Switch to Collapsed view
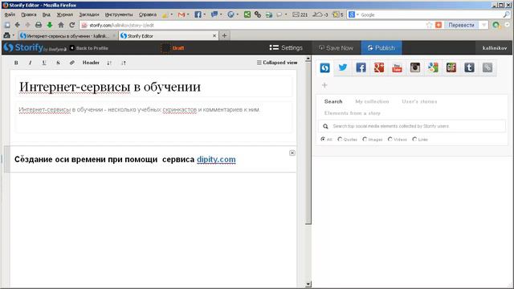 coord(277,63)
